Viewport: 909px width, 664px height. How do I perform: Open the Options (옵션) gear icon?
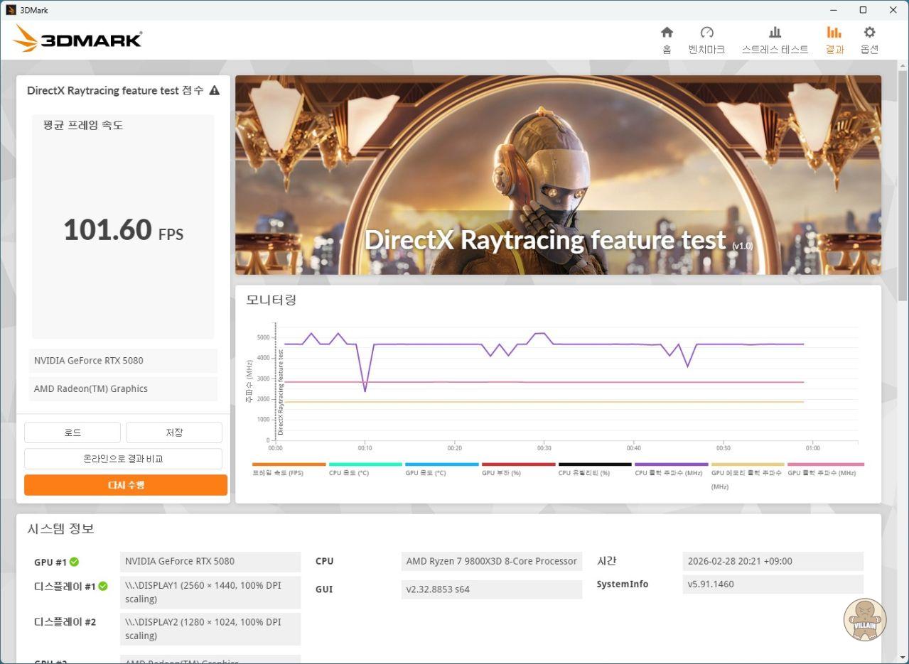point(869,33)
